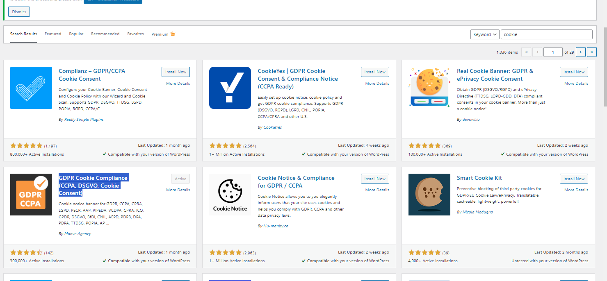The image size is (607, 281).
Task: Click the 800,000+ Active Installations text
Action: click(37, 154)
